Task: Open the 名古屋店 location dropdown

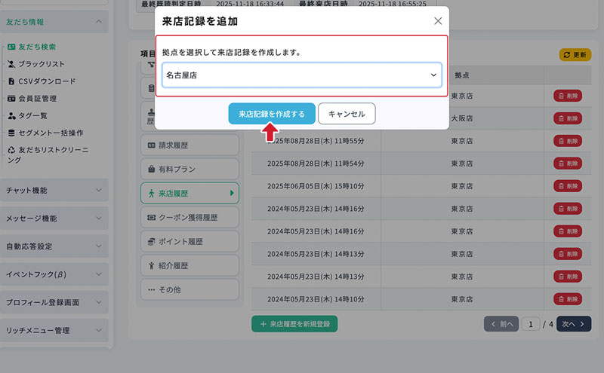Action: point(302,75)
